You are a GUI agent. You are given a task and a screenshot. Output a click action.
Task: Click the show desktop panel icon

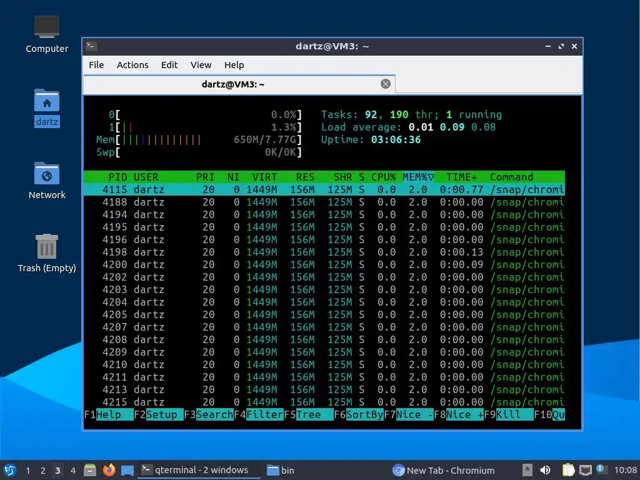tap(127, 470)
